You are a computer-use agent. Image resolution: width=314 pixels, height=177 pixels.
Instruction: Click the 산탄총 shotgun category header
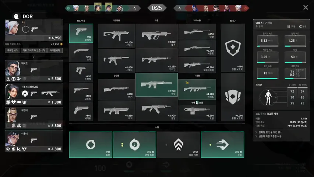pyautogui.click(x=116, y=76)
